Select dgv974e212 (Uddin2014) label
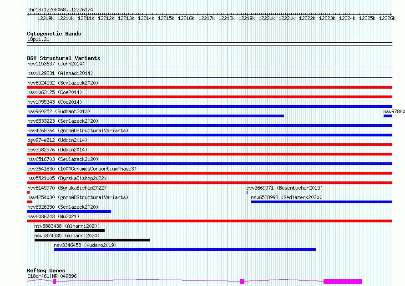This screenshot has width=405, height=286. point(57,140)
